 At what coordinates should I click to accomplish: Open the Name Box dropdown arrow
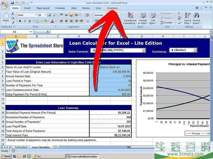click(31, 32)
